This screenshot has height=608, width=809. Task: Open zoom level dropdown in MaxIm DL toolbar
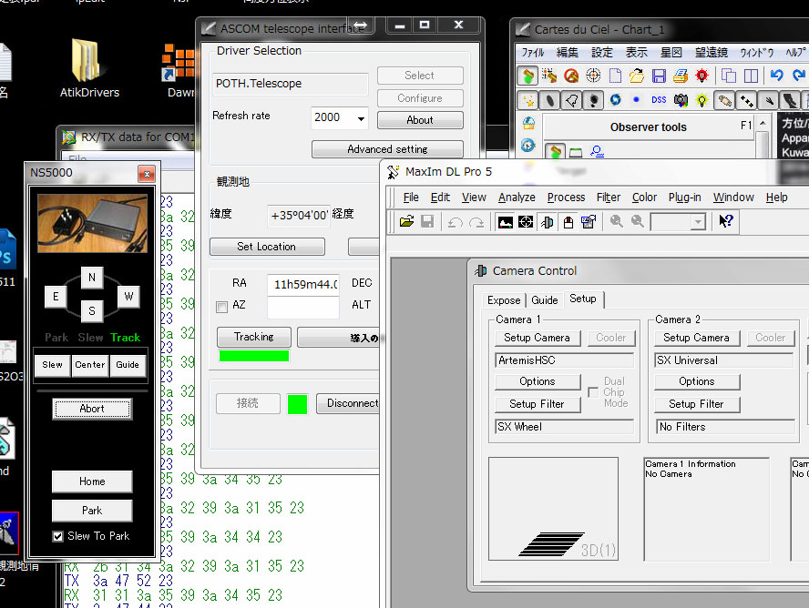pyautogui.click(x=698, y=222)
